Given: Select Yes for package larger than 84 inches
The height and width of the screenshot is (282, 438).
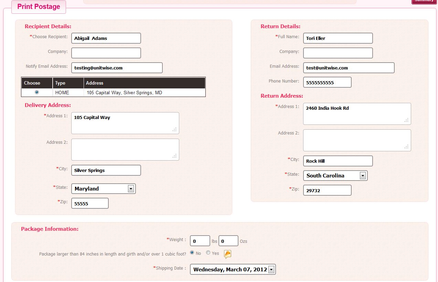Looking at the screenshot, I should pos(207,253).
